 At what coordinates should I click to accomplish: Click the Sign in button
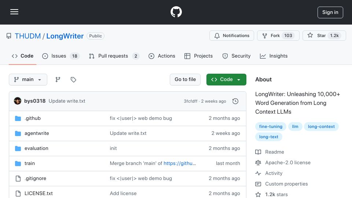330,12
